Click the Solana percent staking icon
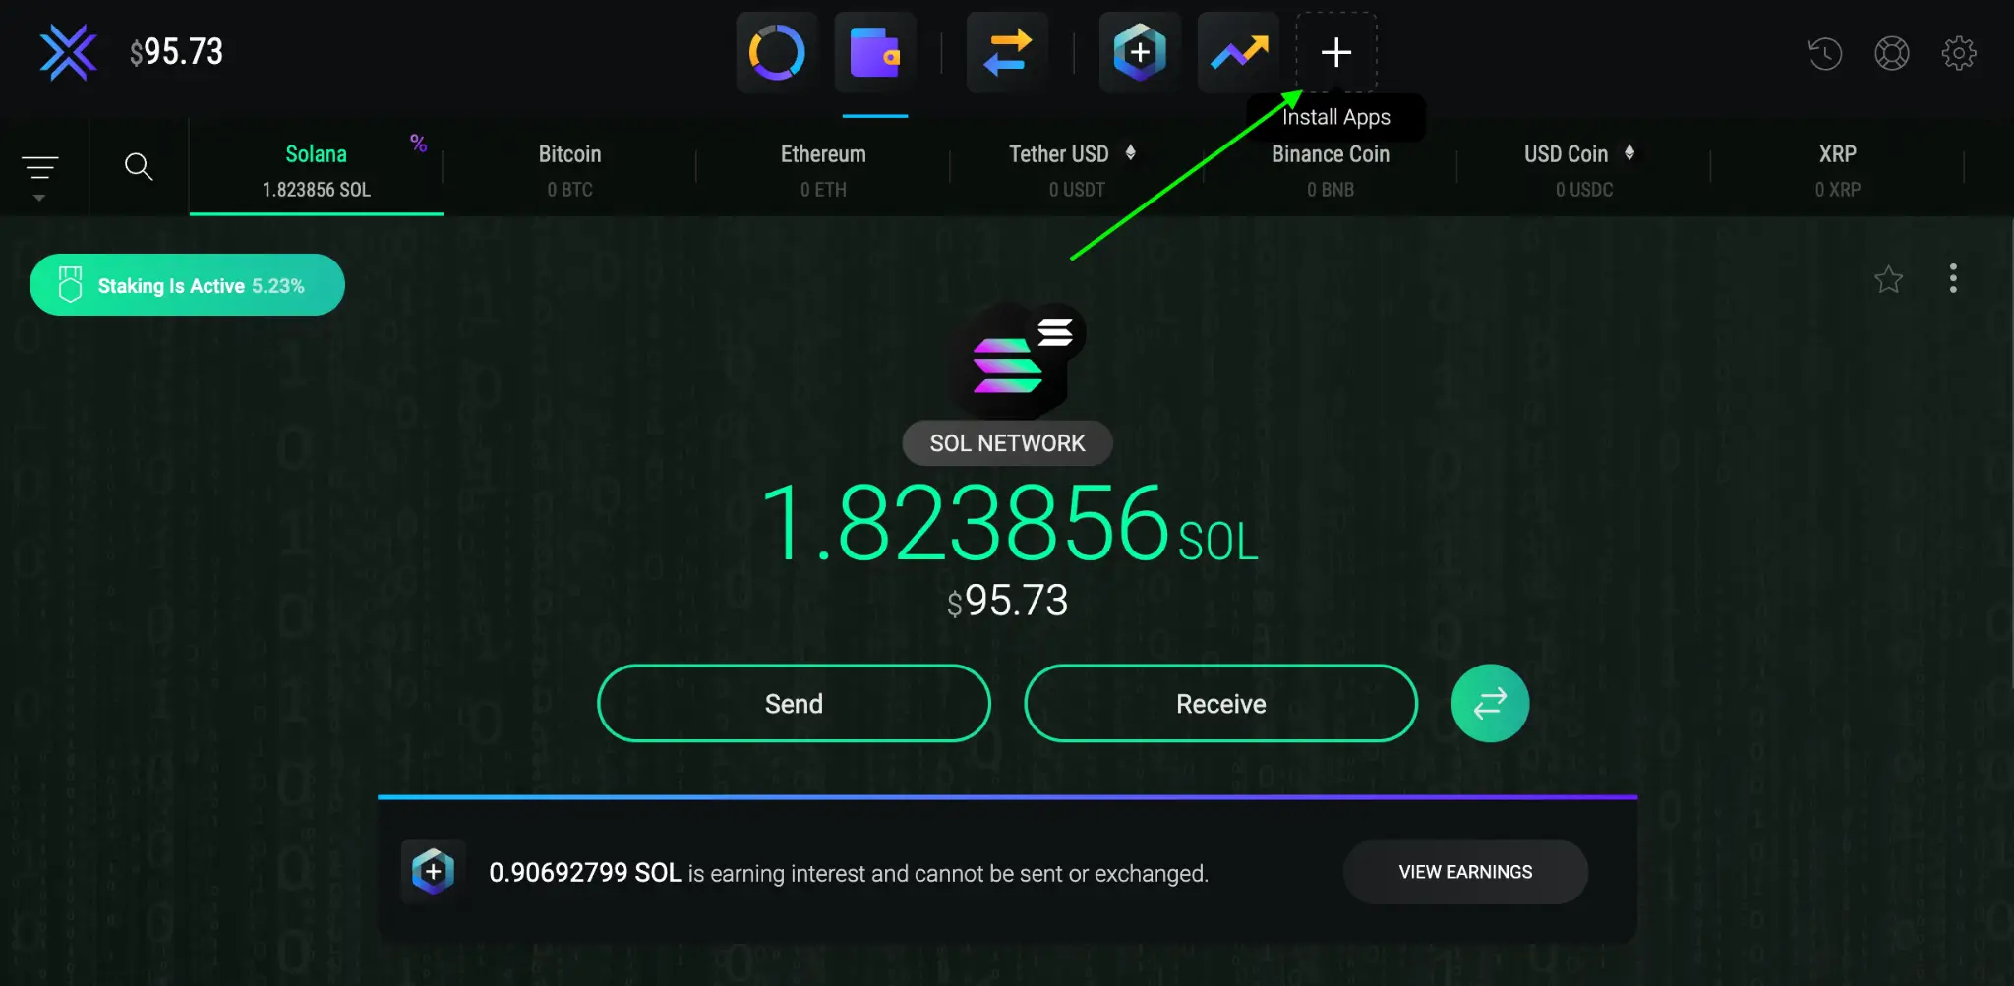 pyautogui.click(x=418, y=144)
